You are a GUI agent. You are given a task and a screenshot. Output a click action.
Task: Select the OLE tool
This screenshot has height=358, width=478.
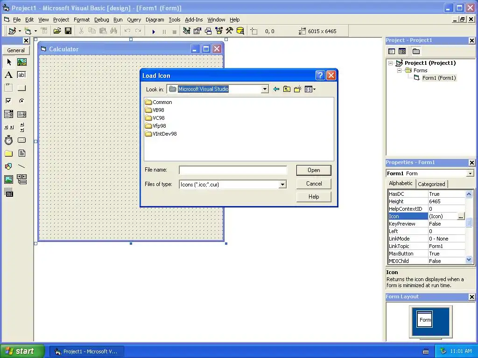[x=9, y=193]
